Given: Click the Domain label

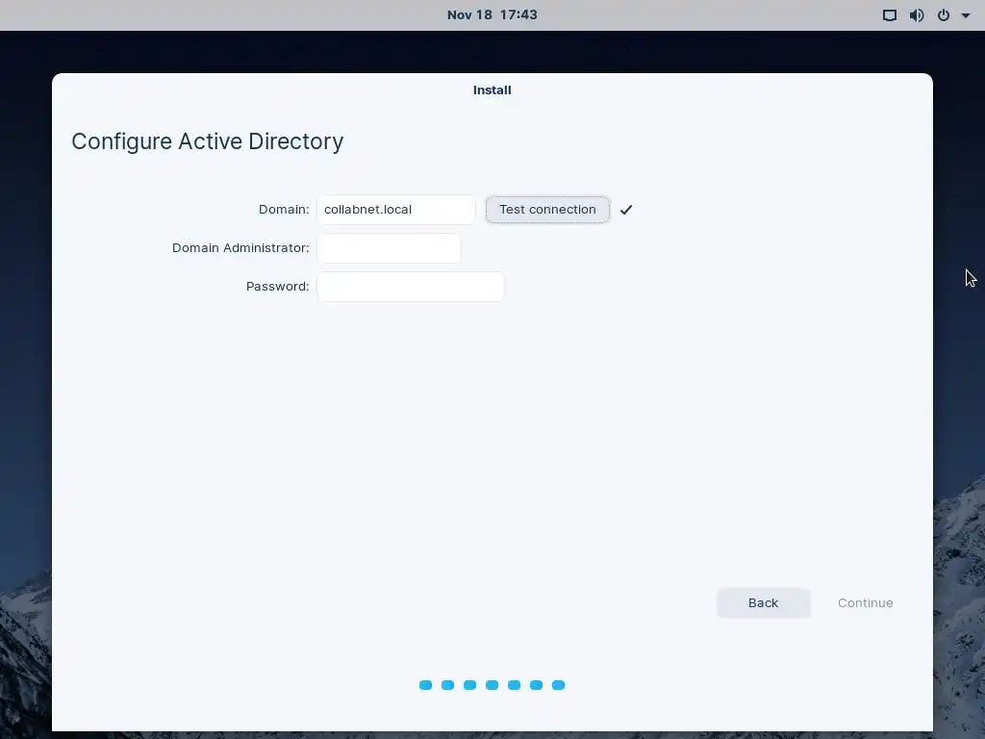Looking at the screenshot, I should click(284, 209).
